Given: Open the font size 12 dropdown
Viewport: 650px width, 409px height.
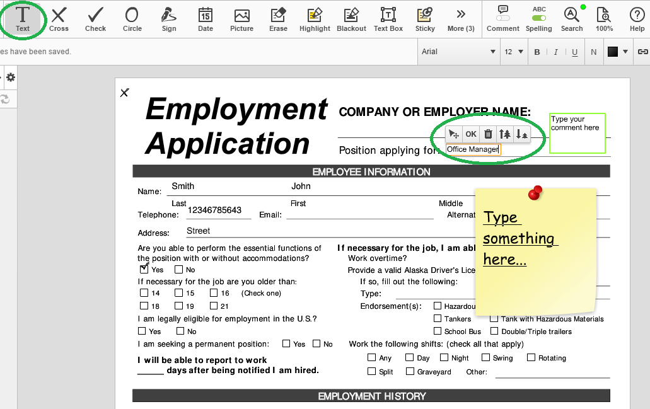Looking at the screenshot, I should [x=514, y=52].
